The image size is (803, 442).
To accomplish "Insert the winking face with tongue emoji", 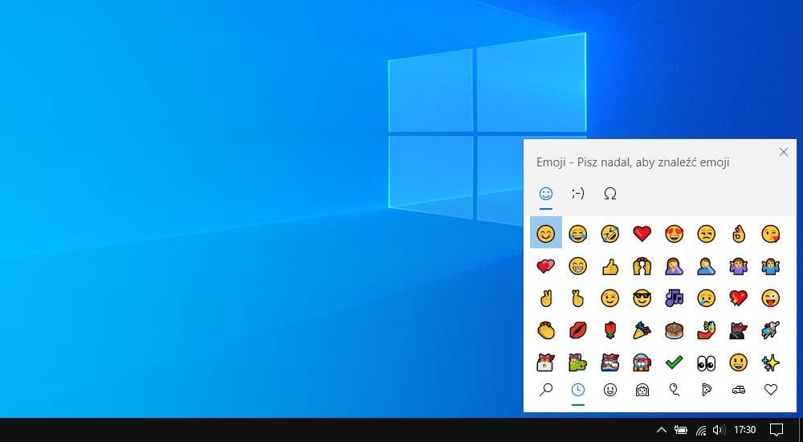I will click(770, 298).
